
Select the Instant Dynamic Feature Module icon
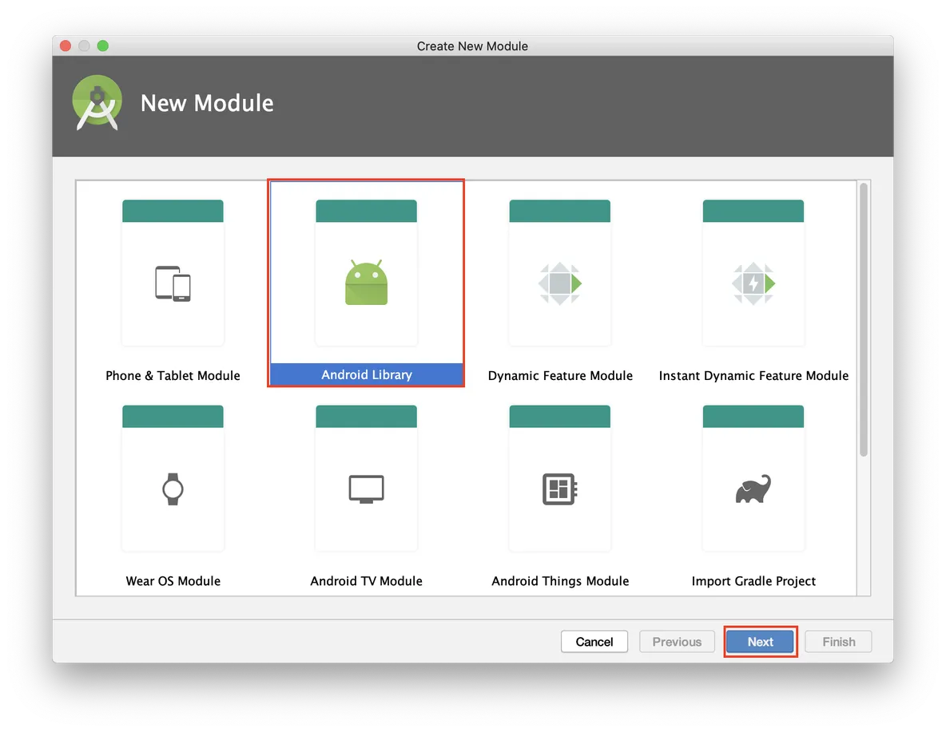tap(753, 283)
